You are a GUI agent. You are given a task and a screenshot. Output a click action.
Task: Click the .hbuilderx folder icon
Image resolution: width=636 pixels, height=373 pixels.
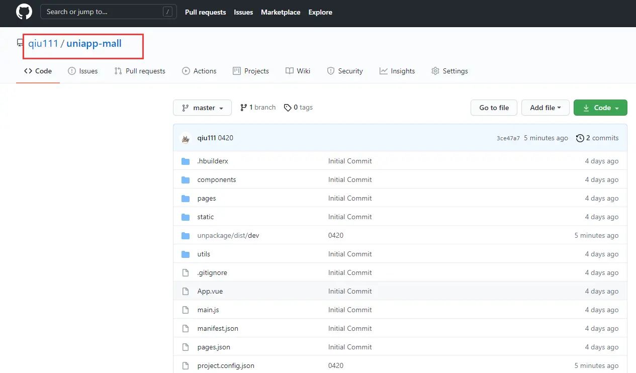[186, 161]
